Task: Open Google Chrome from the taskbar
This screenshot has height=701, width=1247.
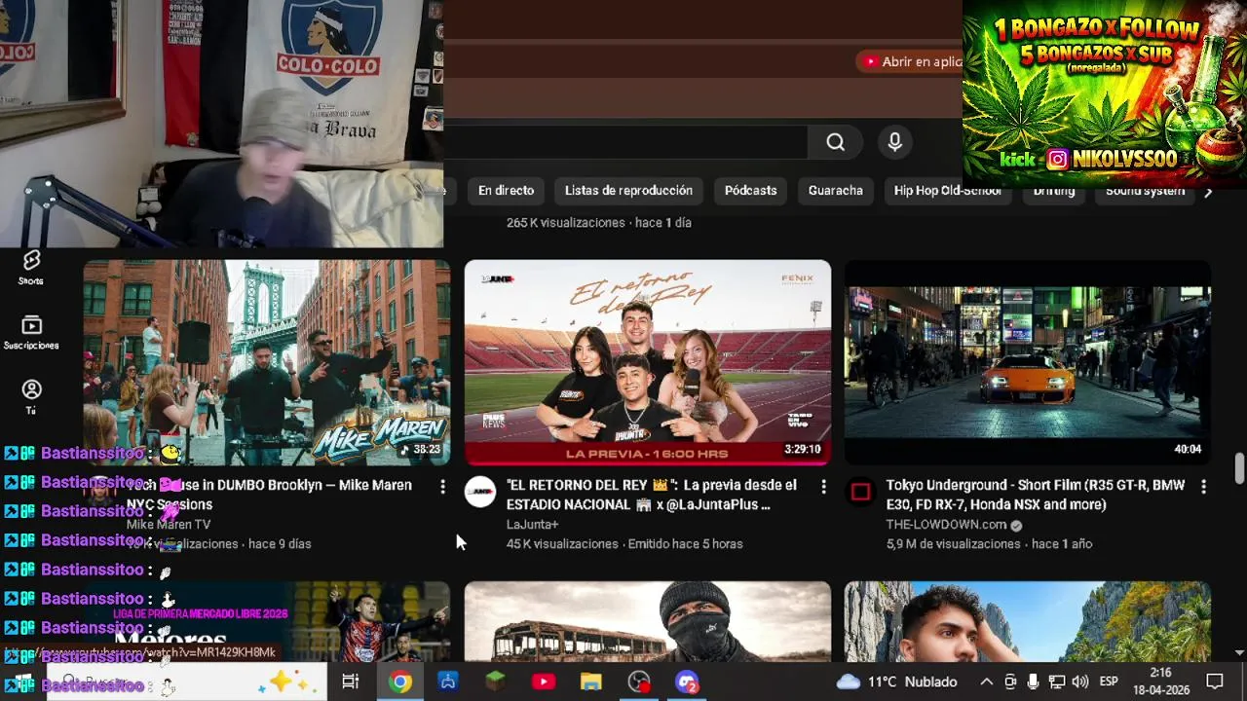Action: coord(399,682)
